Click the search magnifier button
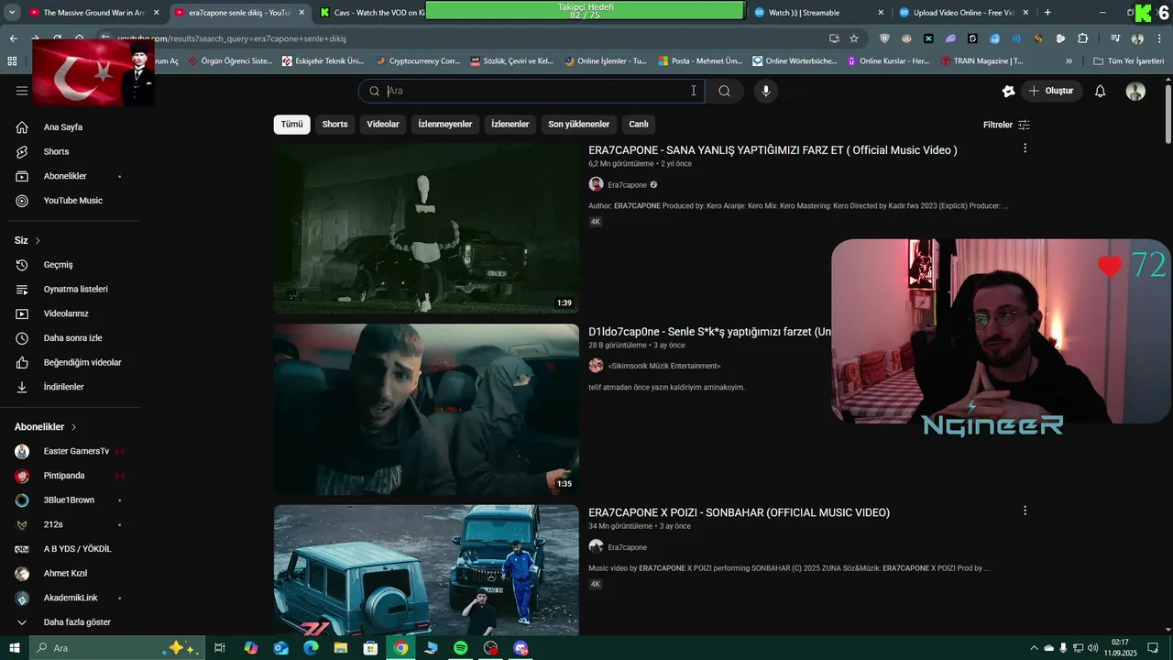Image resolution: width=1173 pixels, height=660 pixels. [724, 91]
